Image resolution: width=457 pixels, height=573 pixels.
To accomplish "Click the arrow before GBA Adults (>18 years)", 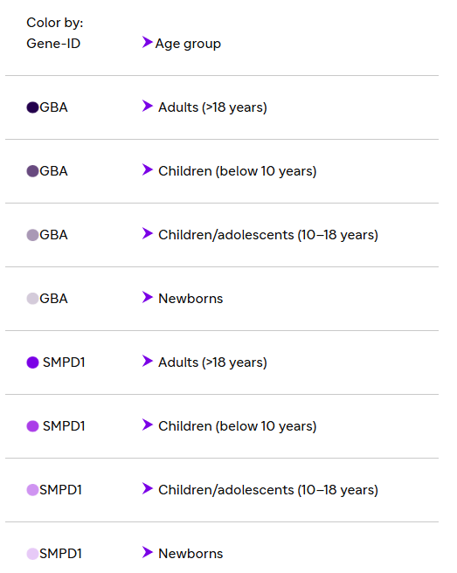I will (x=148, y=106).
